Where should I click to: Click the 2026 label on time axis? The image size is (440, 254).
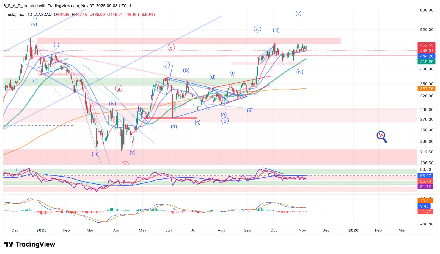353,230
